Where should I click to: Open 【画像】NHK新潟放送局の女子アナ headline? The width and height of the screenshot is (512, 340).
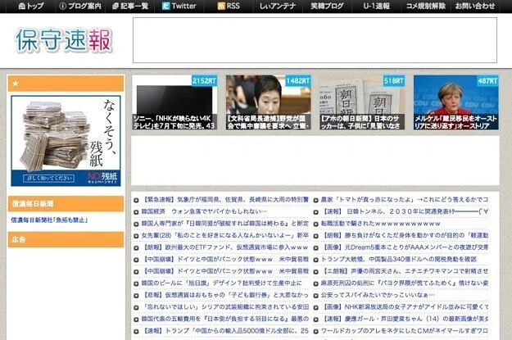coord(405,307)
